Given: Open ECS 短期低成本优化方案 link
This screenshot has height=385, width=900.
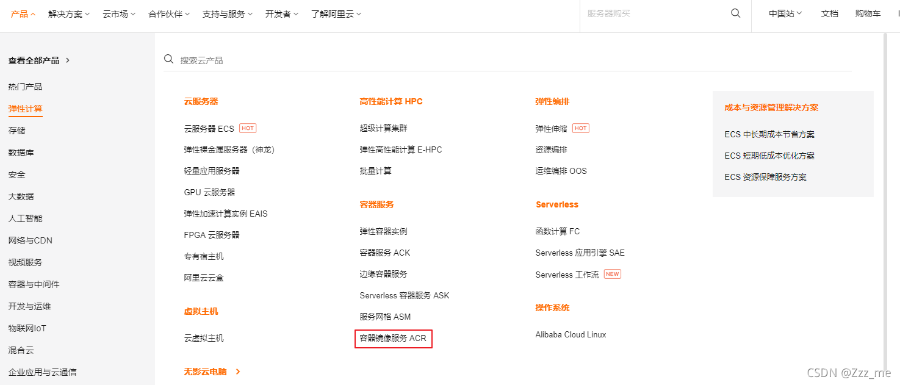Looking at the screenshot, I should (x=769, y=156).
